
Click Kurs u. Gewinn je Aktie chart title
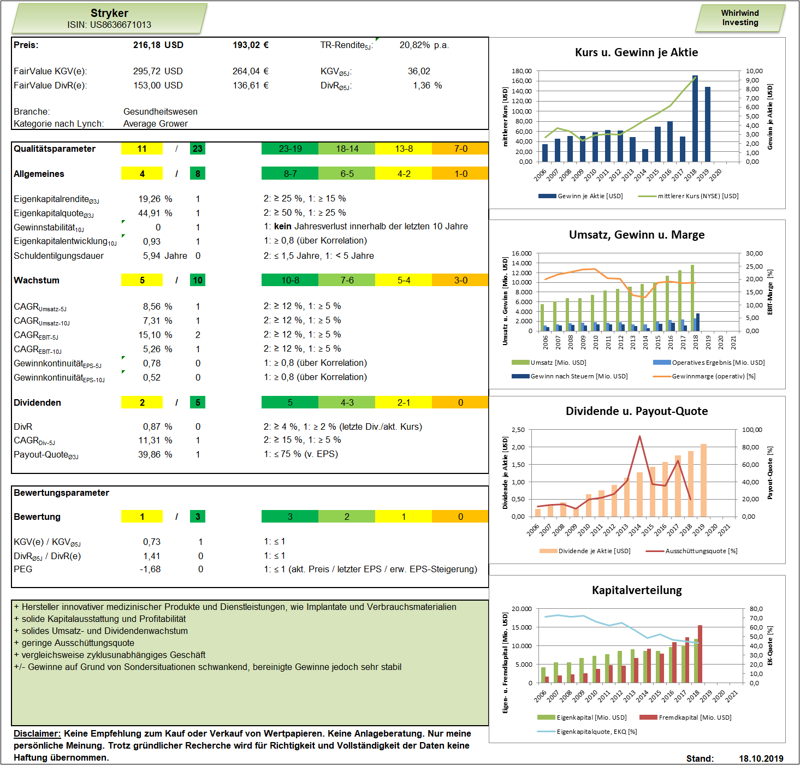coord(636,52)
